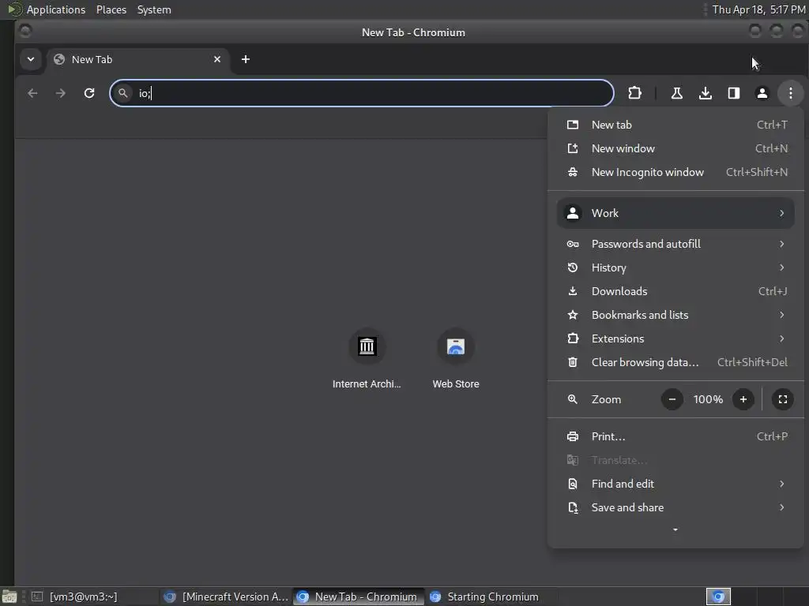Click the search magnifier icon in address bar
Viewport: 809px width, 606px height.
tap(122, 93)
